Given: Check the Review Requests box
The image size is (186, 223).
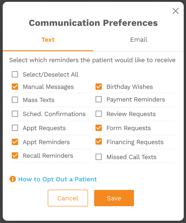Looking at the screenshot, I should point(99,114).
